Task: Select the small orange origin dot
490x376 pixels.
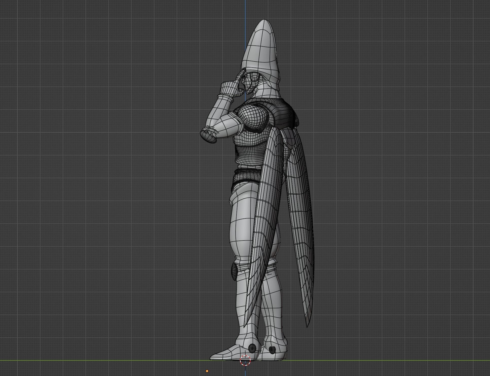Action: tap(207, 371)
